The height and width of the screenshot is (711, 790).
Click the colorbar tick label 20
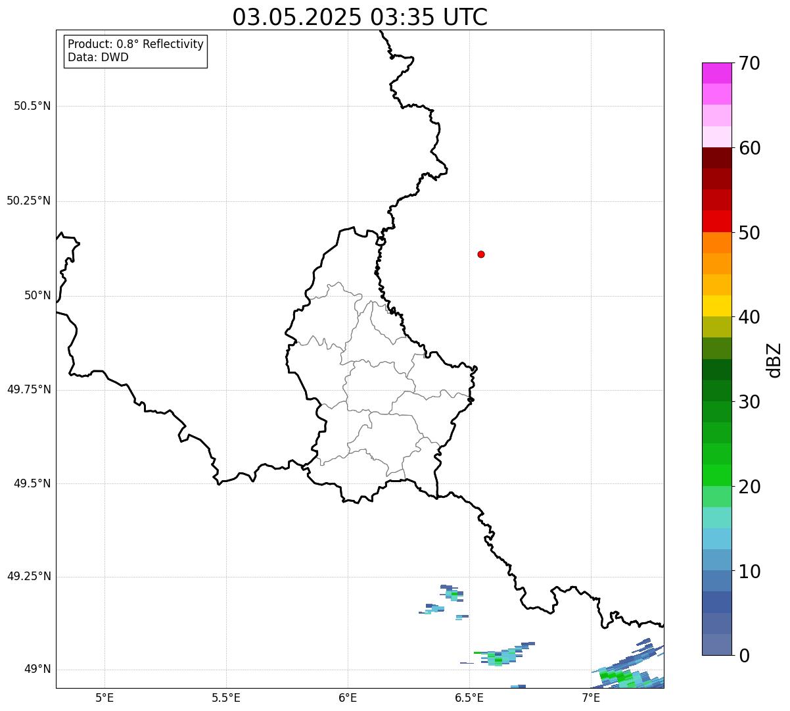pos(749,487)
